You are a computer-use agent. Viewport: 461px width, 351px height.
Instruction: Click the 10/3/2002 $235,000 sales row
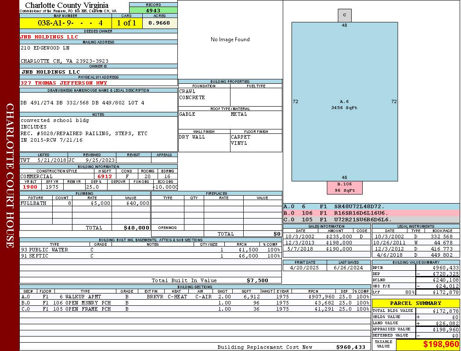pos(327,236)
